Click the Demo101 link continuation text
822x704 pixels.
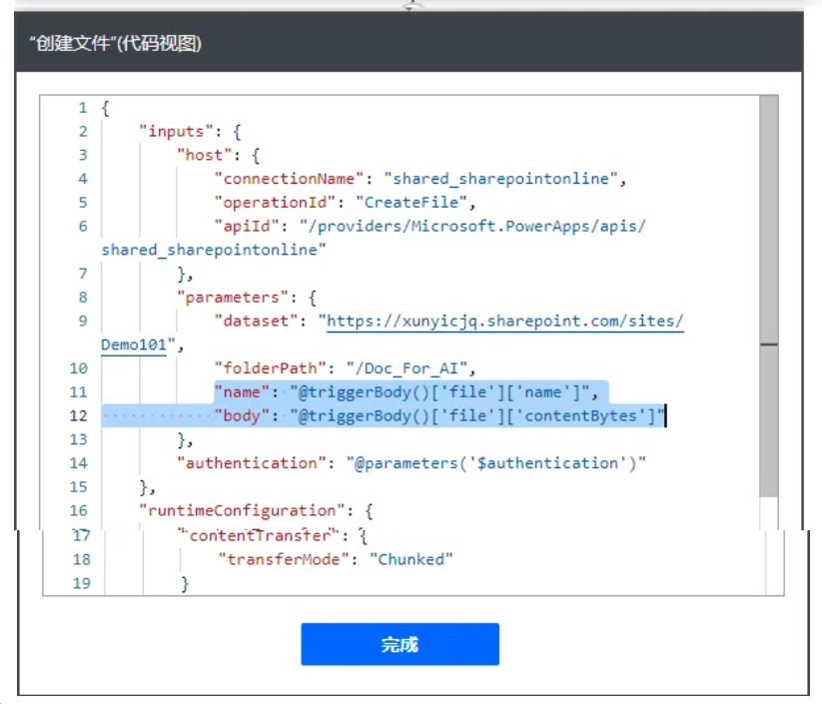click(134, 345)
